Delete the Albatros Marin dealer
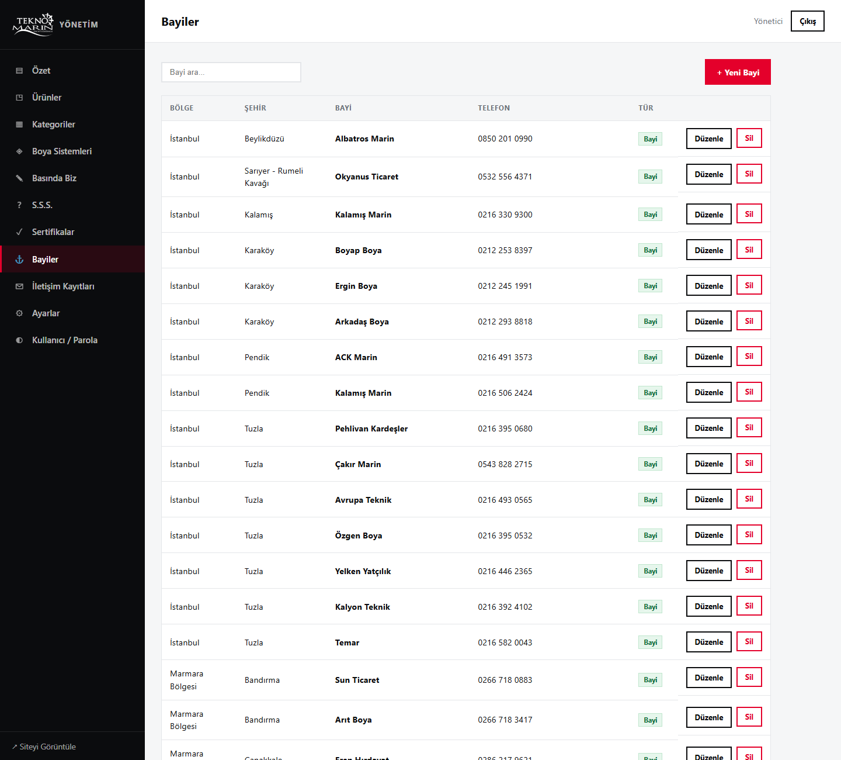 pos(749,138)
